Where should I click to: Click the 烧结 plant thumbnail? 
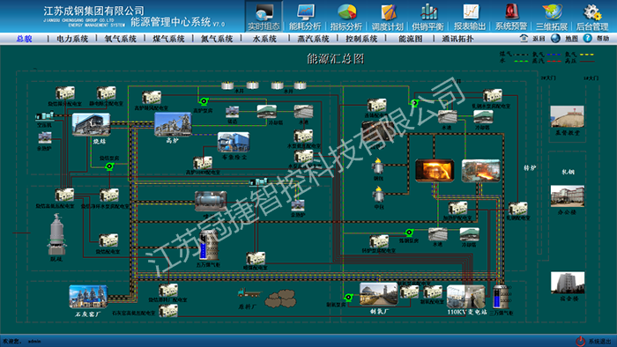pyautogui.click(x=91, y=124)
